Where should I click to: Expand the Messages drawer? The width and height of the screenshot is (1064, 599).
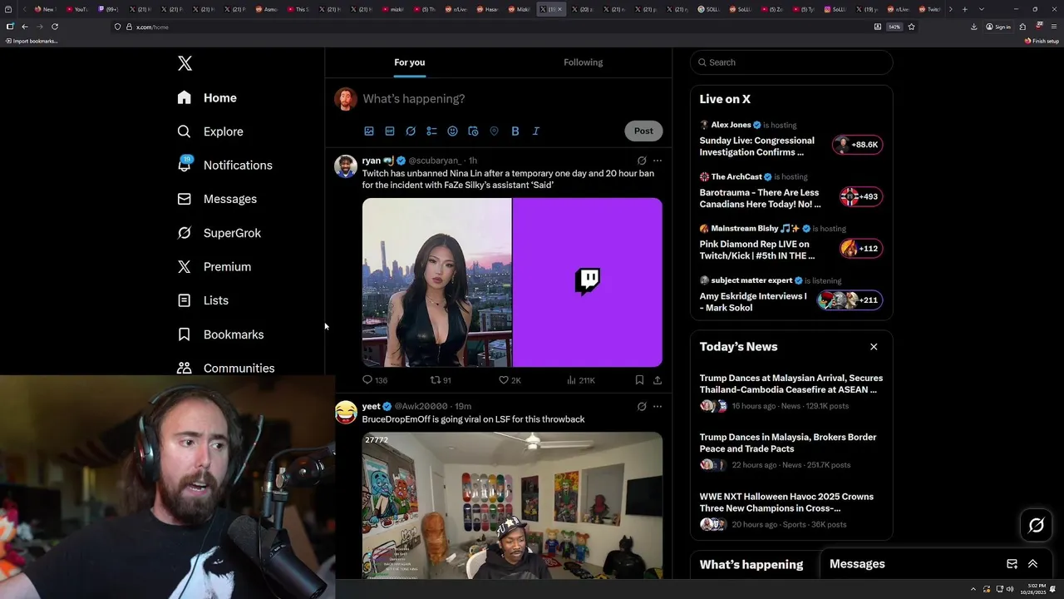(x=1032, y=564)
